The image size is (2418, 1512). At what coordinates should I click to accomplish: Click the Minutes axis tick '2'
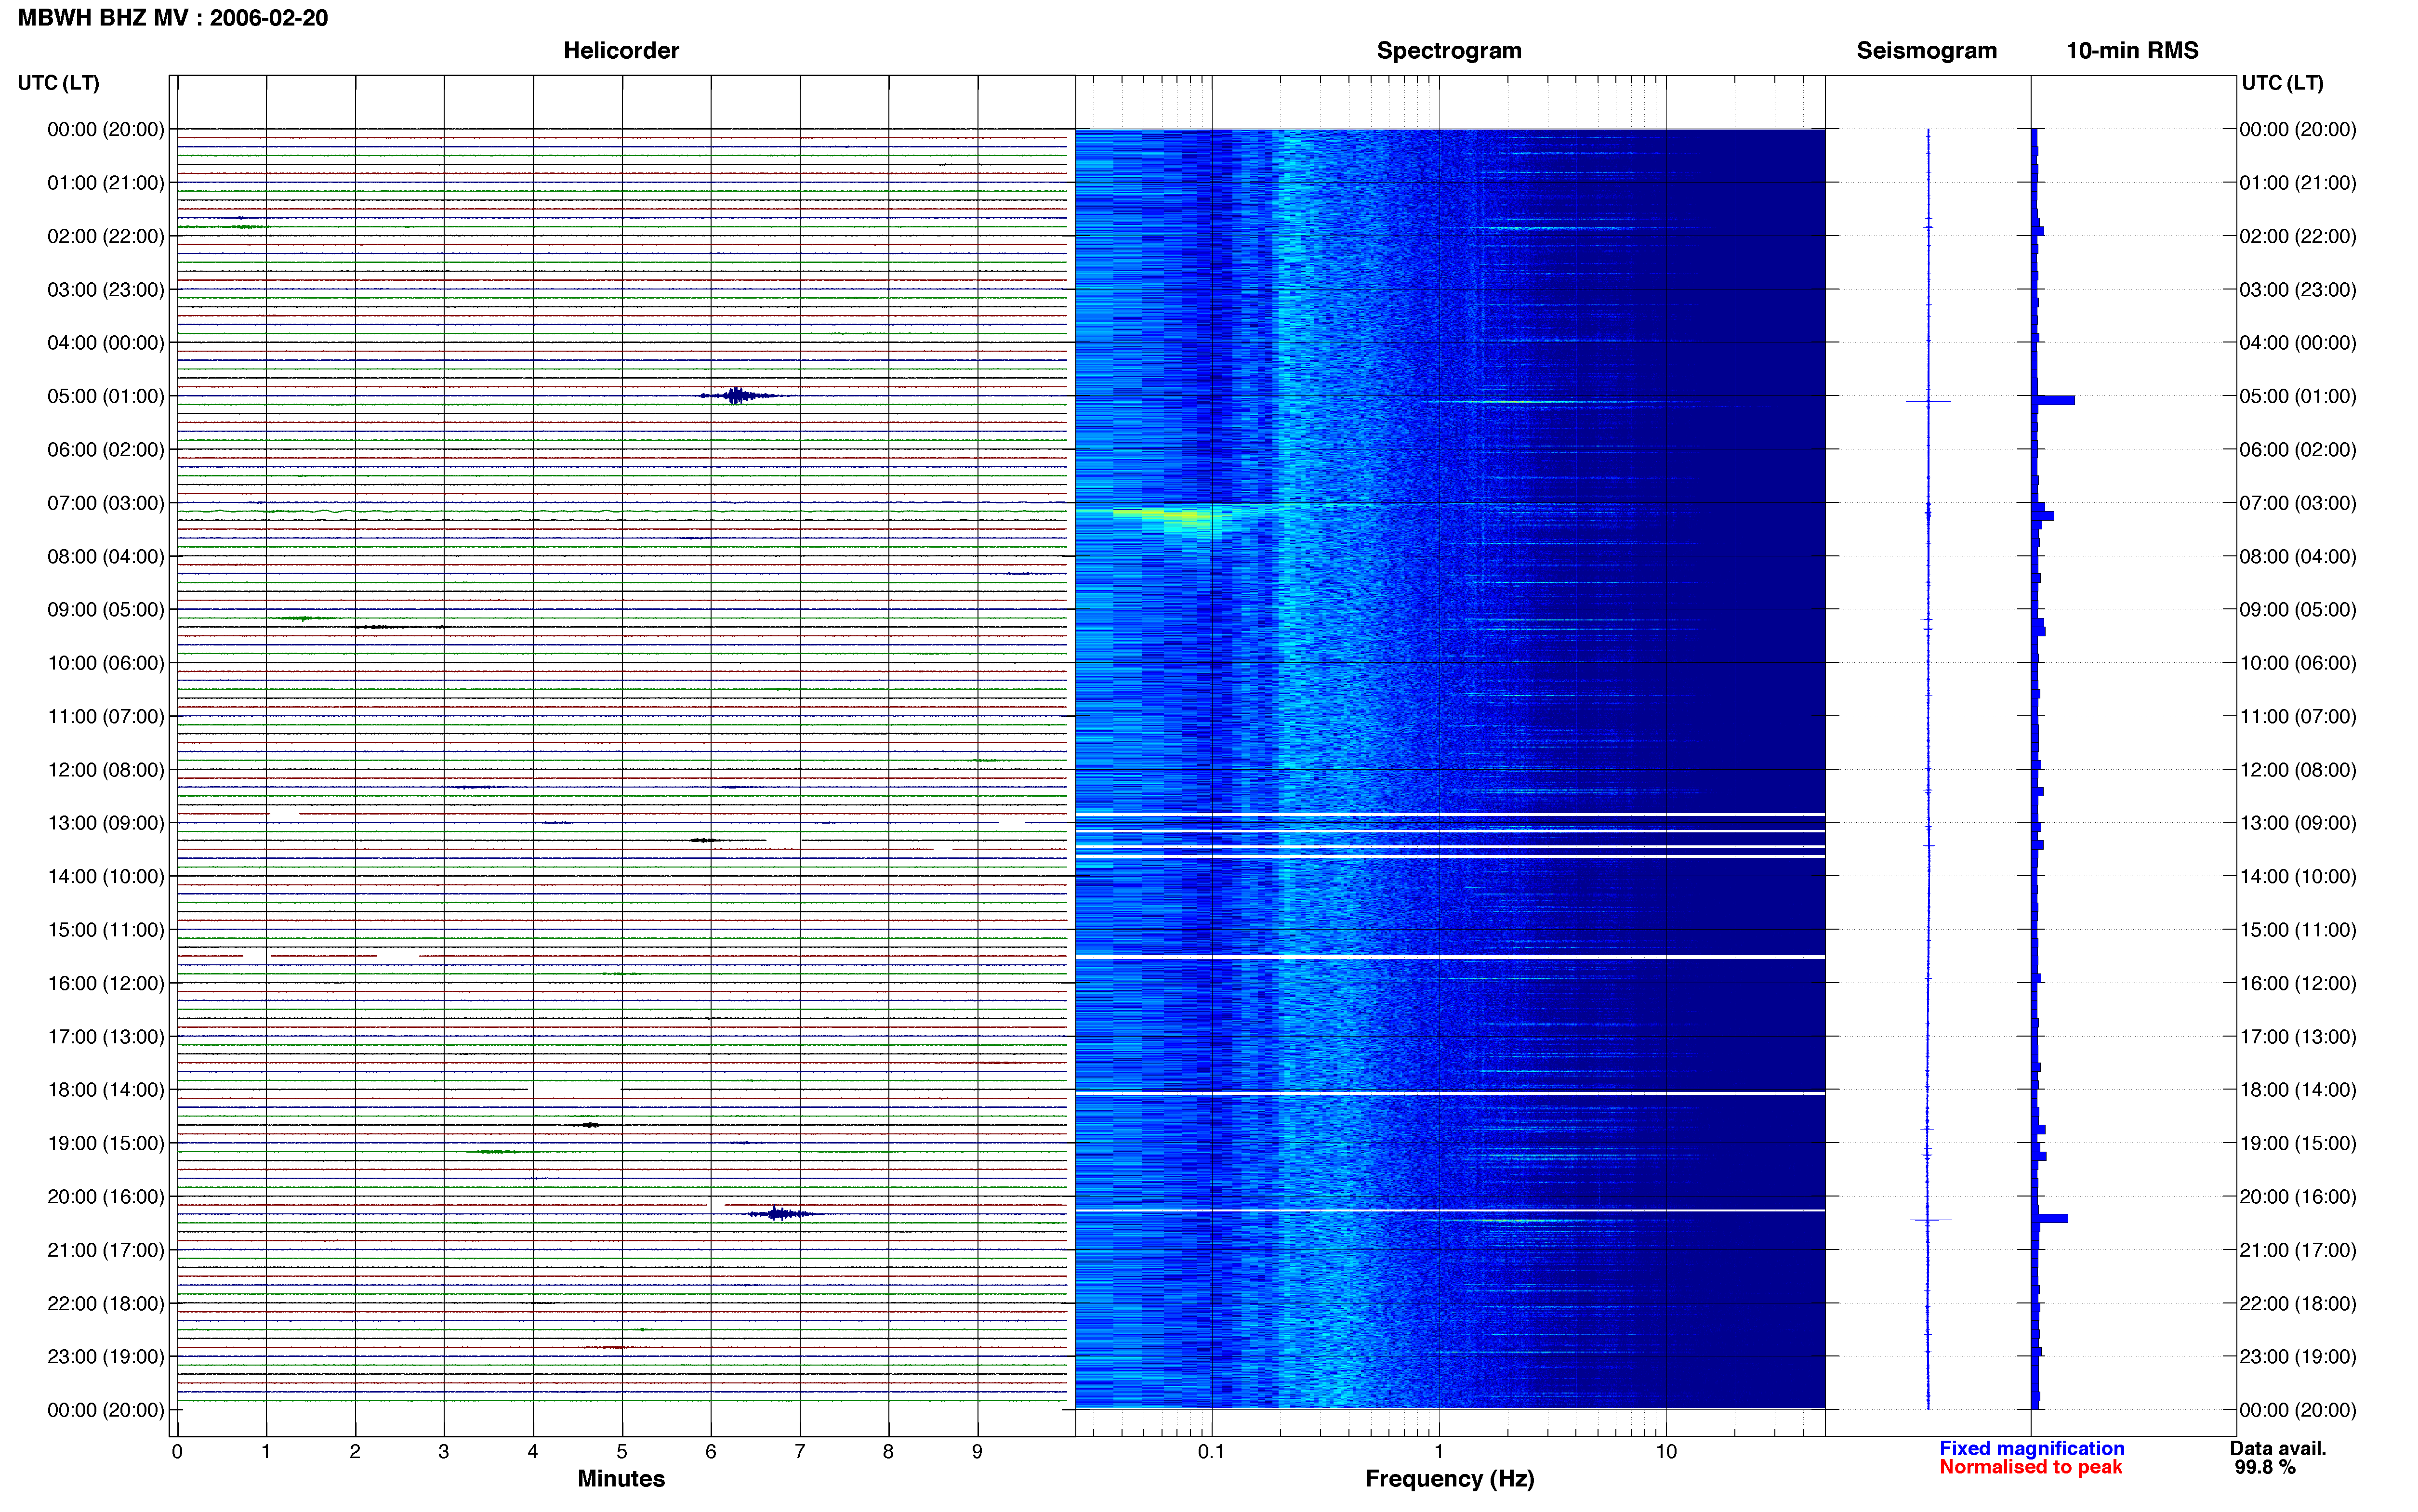pyautogui.click(x=355, y=1451)
